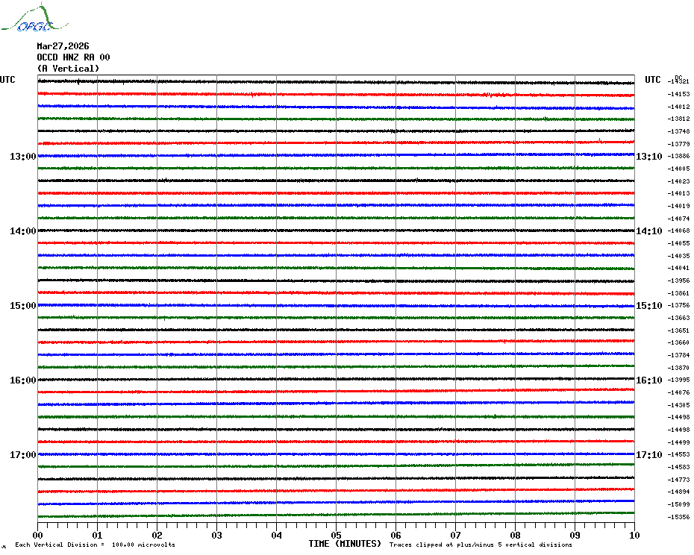Viewport: 694px width, 555px height.
Task: Click the "Traces clipped" footer note
Action: (481, 545)
